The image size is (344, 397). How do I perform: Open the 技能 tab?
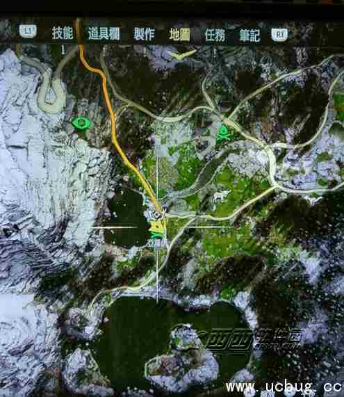pyautogui.click(x=63, y=33)
